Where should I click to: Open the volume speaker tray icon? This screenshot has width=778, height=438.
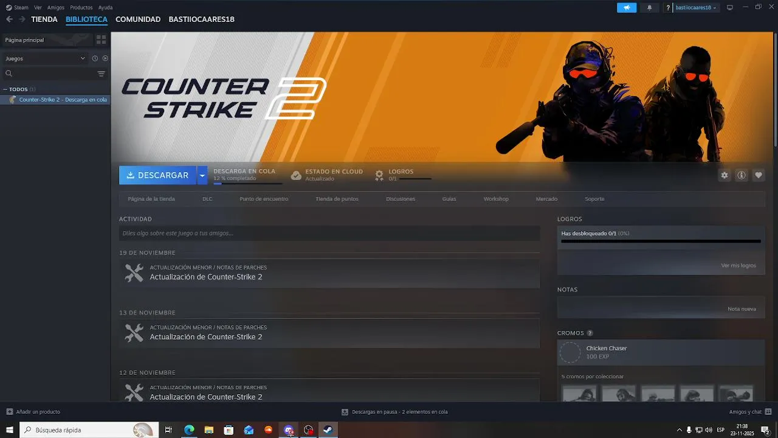pos(709,430)
